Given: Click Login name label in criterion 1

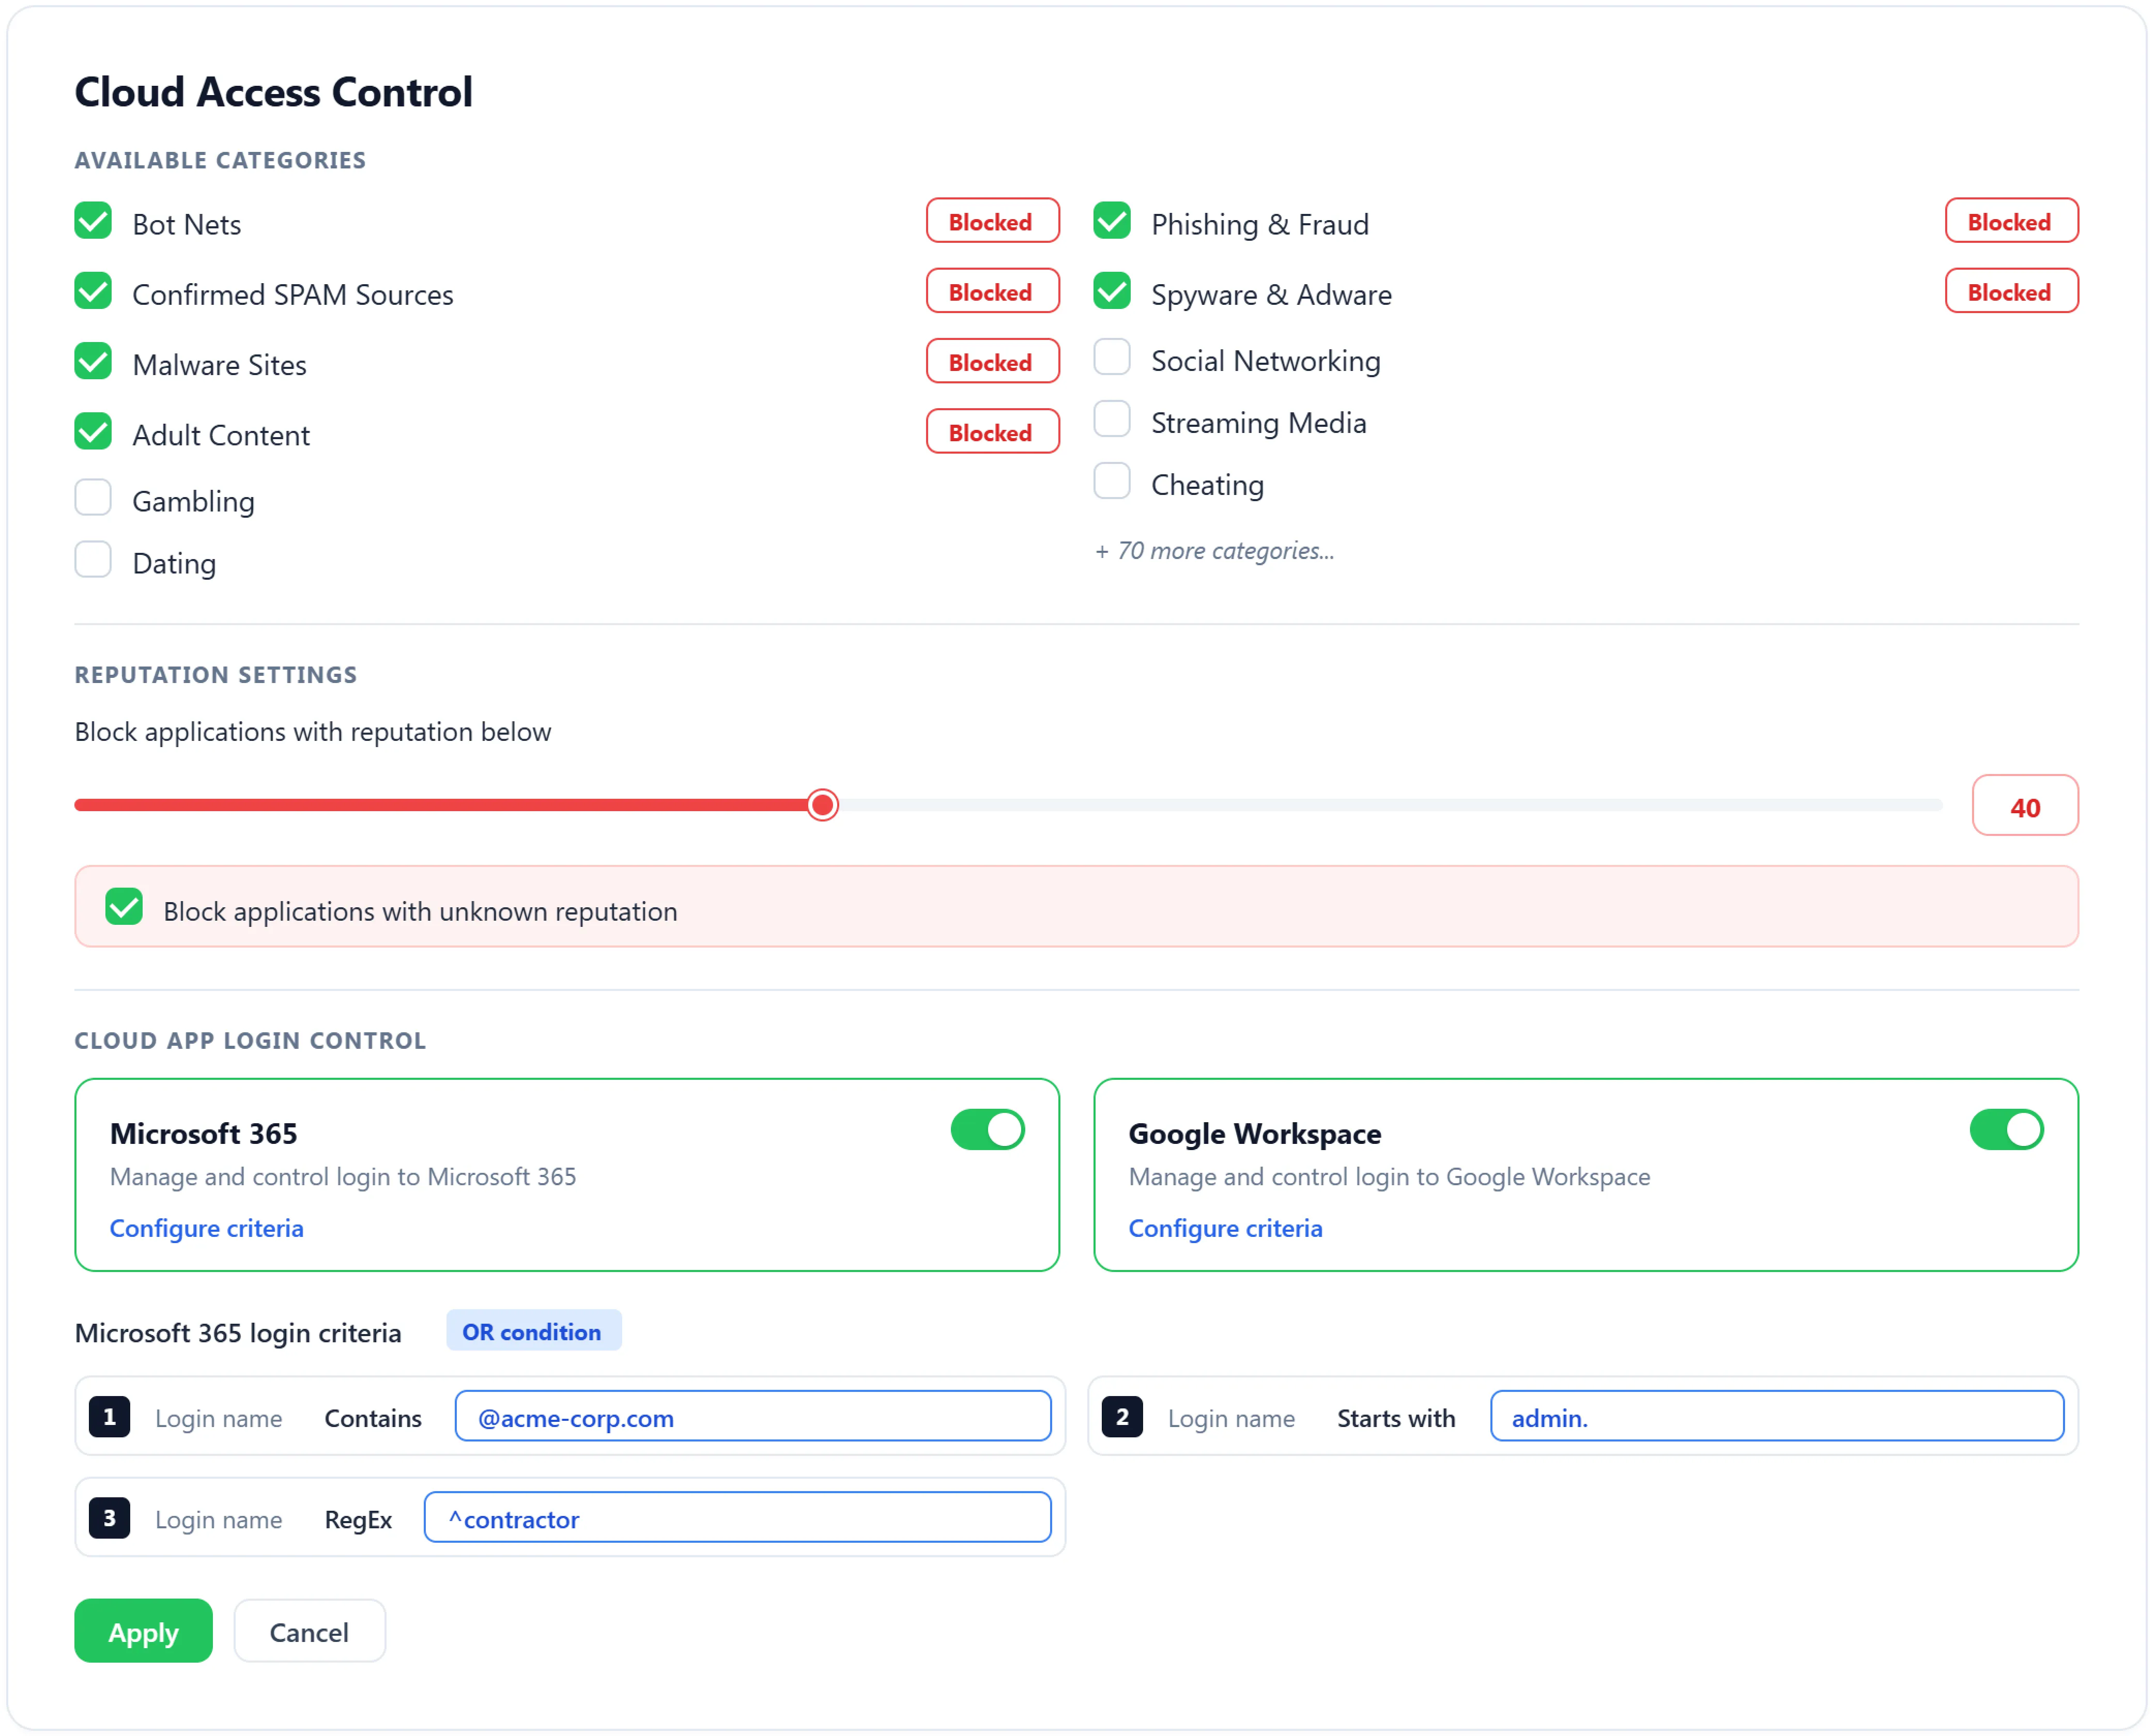Looking at the screenshot, I should point(218,1418).
